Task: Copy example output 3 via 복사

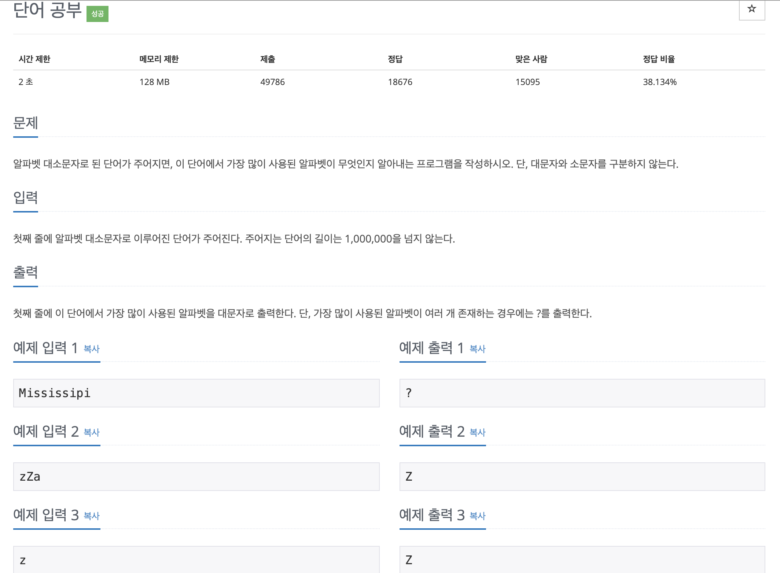Action: (x=477, y=516)
